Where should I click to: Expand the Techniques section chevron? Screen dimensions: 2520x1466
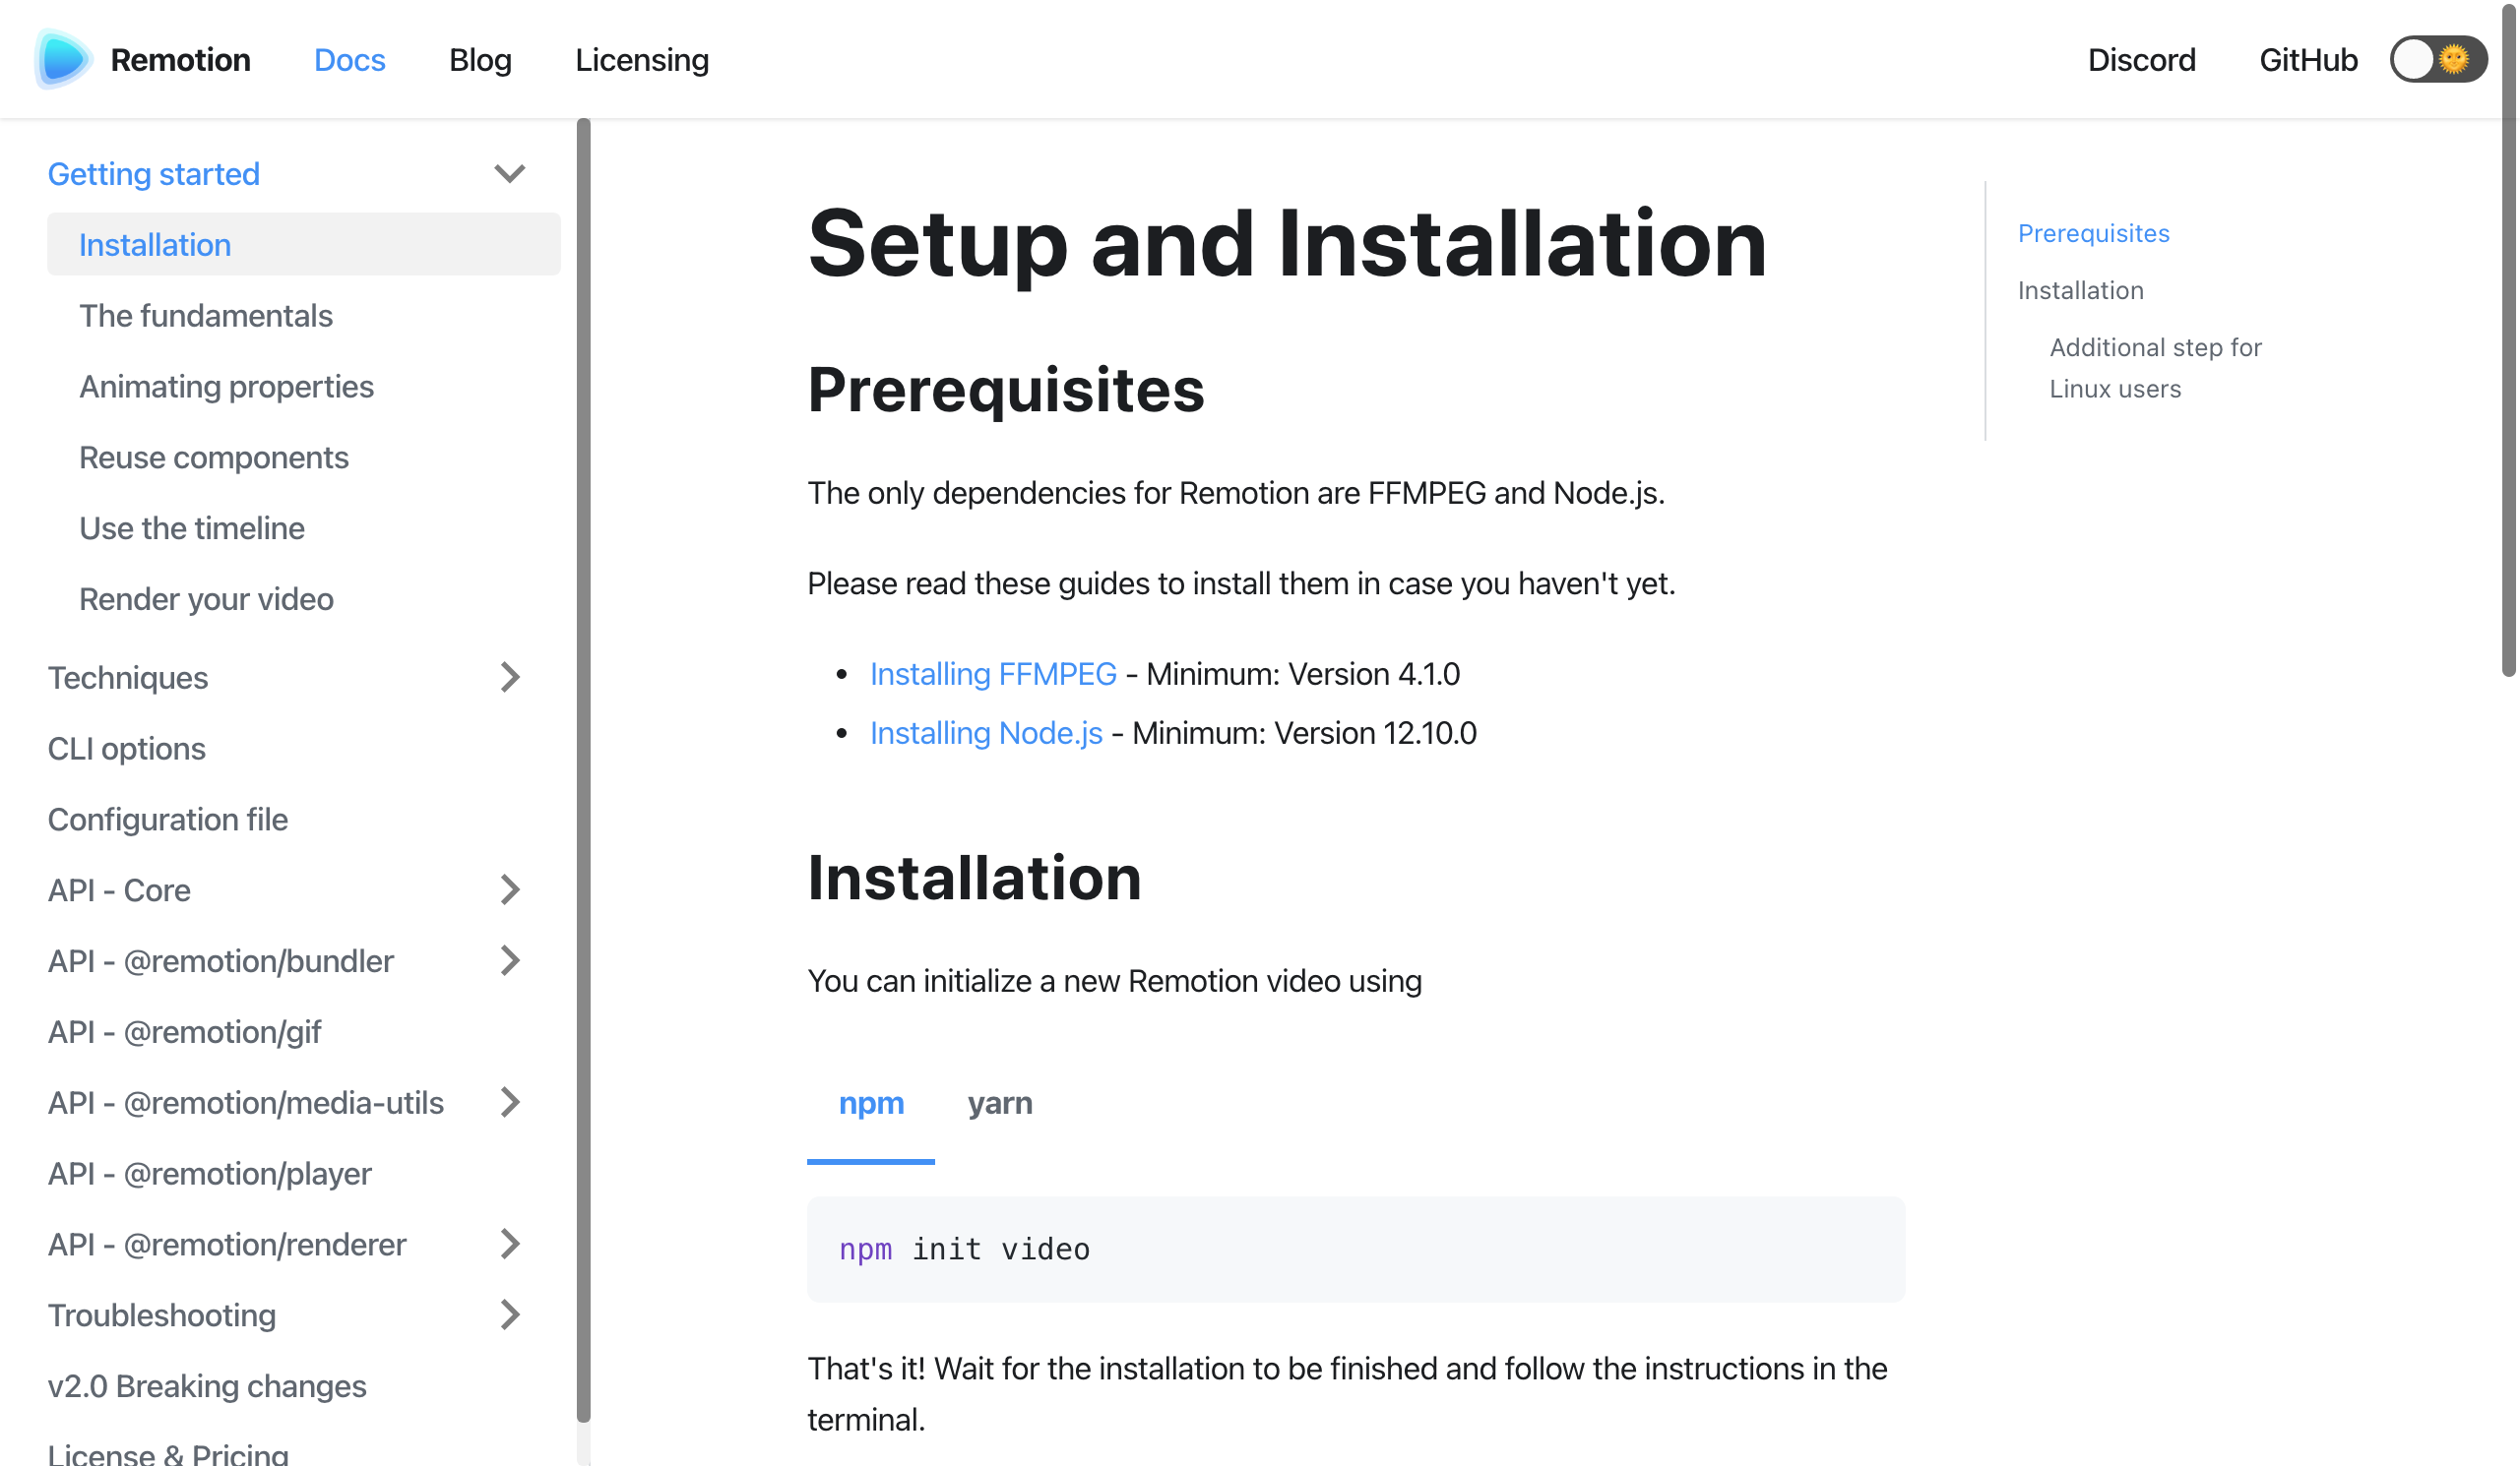pyautogui.click(x=510, y=678)
